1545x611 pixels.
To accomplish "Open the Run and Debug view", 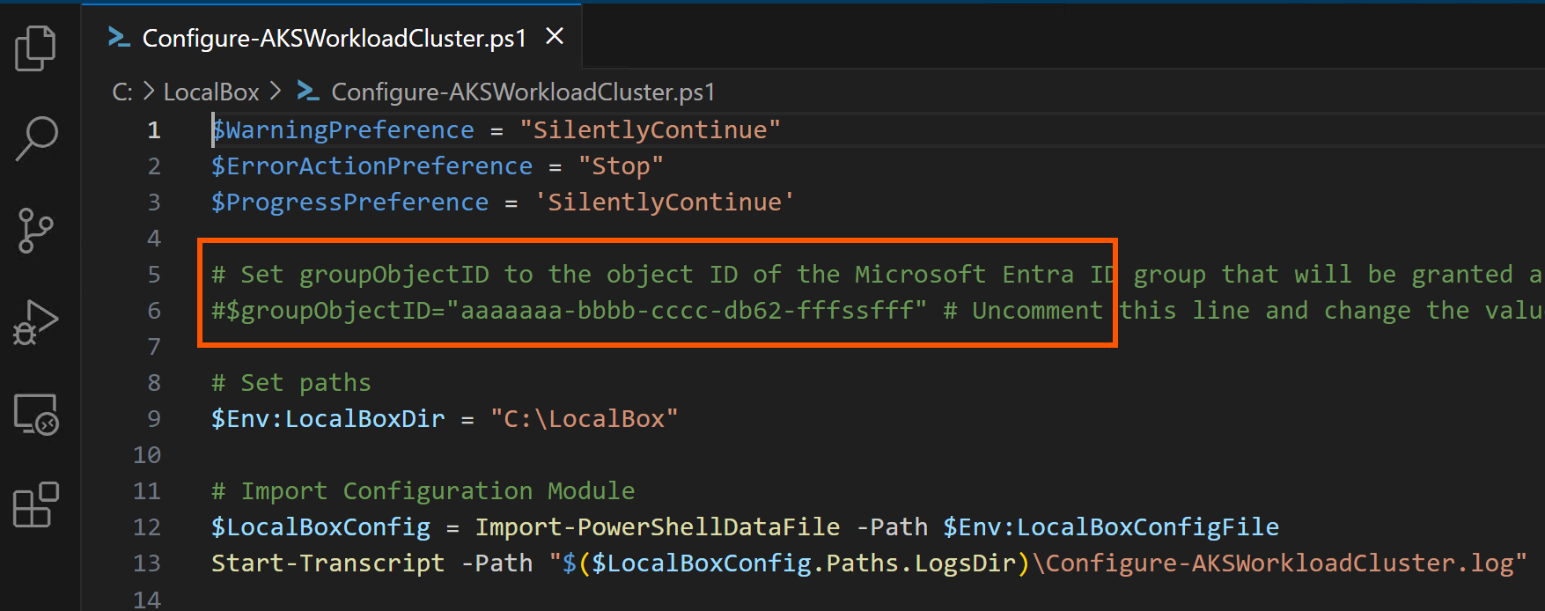I will point(35,322).
